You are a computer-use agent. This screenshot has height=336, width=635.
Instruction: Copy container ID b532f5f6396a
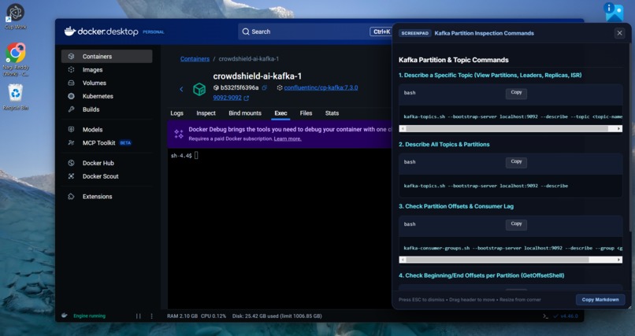click(265, 88)
